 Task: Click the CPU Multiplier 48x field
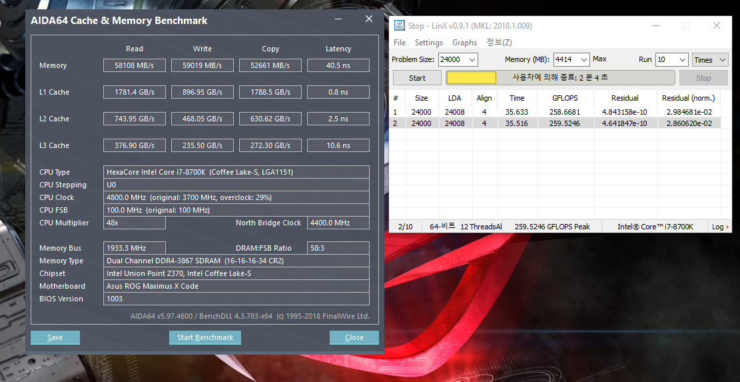135,223
